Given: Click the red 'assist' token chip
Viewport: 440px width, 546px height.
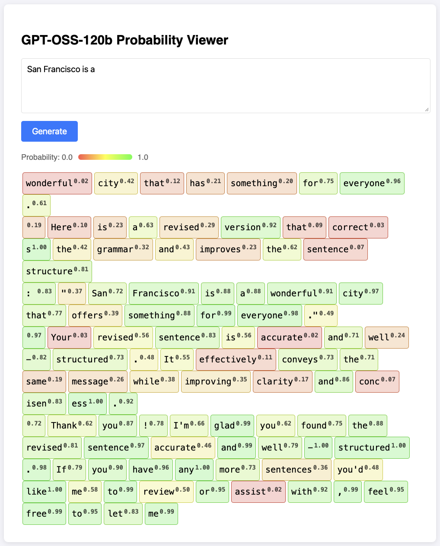Looking at the screenshot, I should coord(258,492).
